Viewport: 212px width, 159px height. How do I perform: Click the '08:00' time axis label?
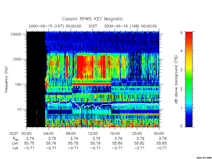pyautogui.click(x=71, y=134)
